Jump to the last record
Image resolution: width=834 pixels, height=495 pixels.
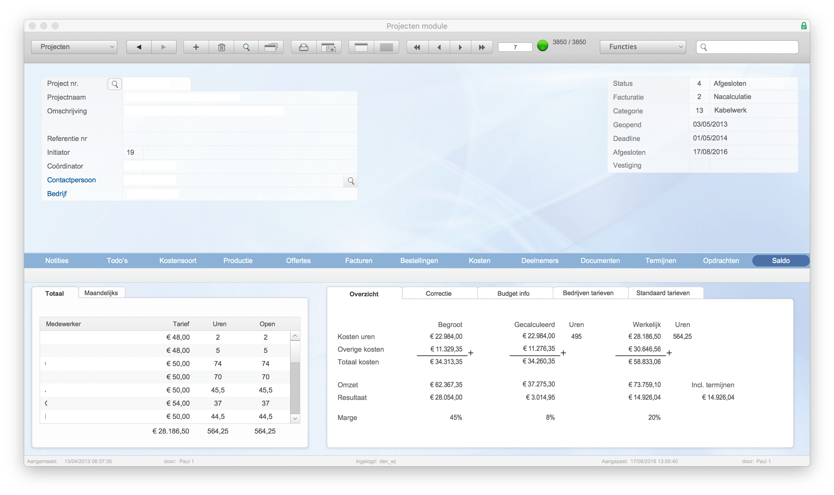pos(482,47)
